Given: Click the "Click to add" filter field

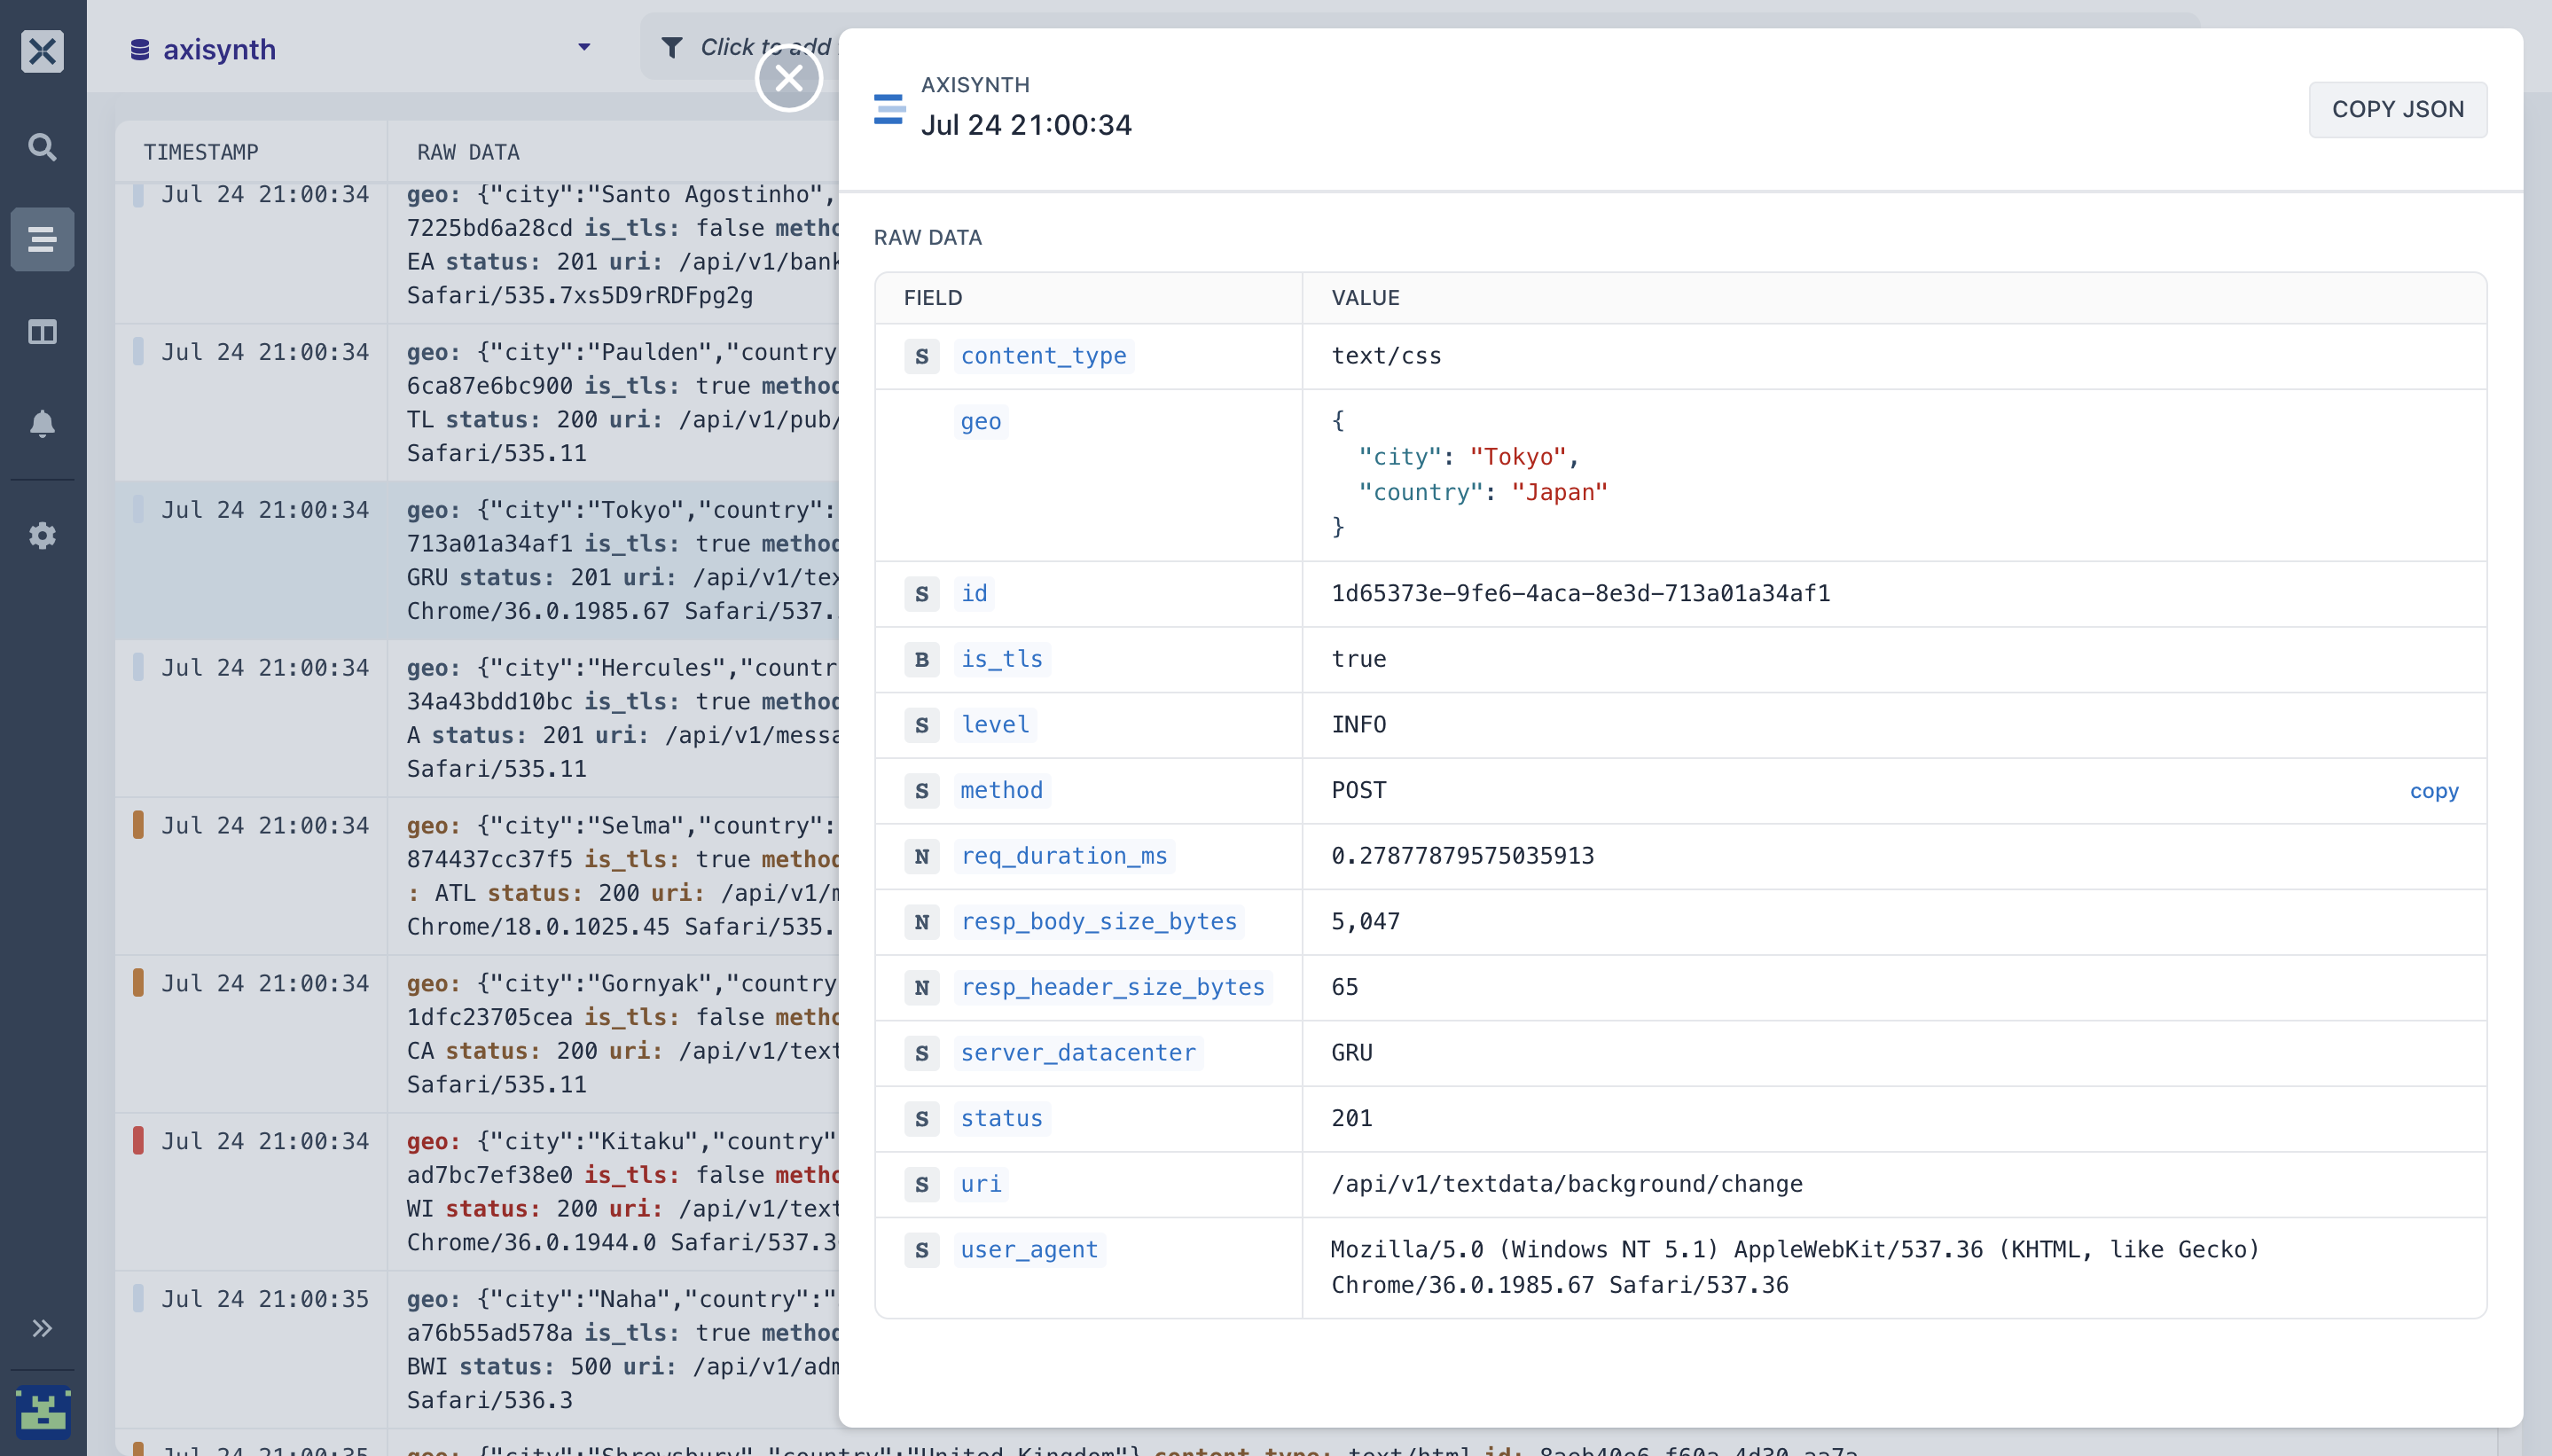Looking at the screenshot, I should pos(765,47).
